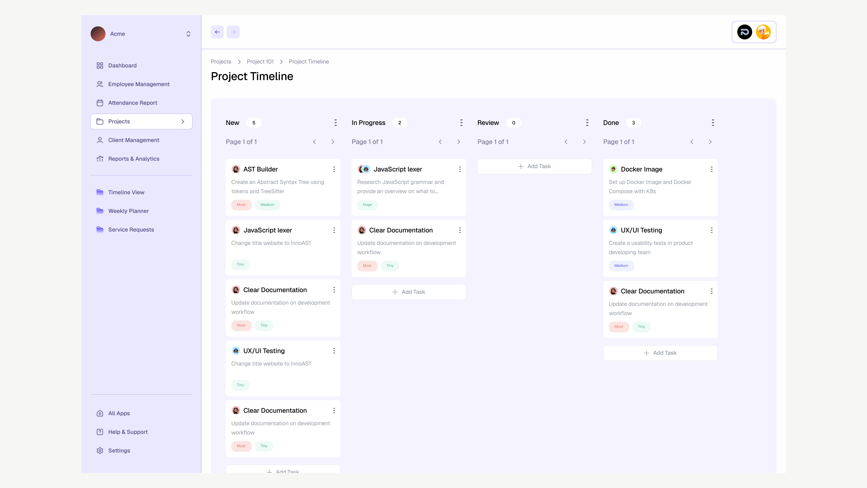This screenshot has height=488, width=867.
Task: Click the Project 101 breadcrumb link
Action: pos(260,62)
